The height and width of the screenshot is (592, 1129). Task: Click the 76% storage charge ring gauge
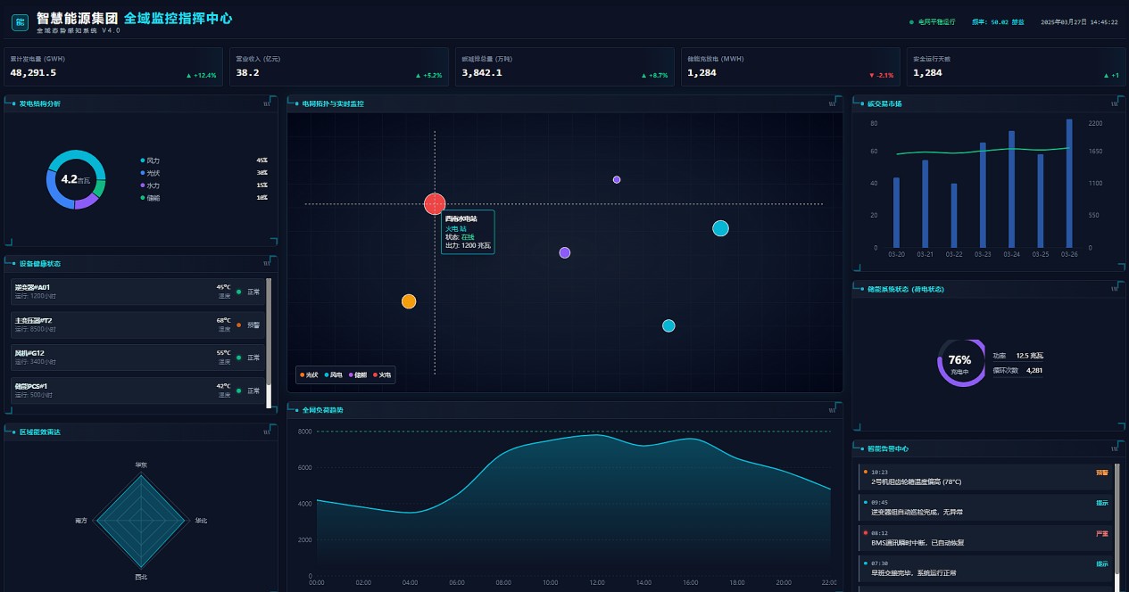click(x=960, y=362)
